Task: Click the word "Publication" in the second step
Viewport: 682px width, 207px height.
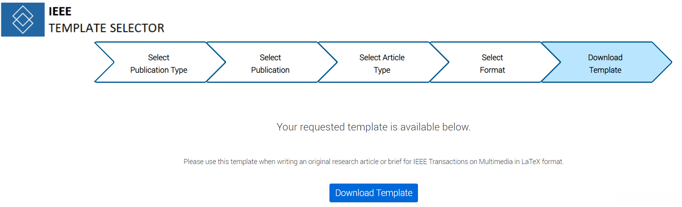Action: (x=270, y=70)
